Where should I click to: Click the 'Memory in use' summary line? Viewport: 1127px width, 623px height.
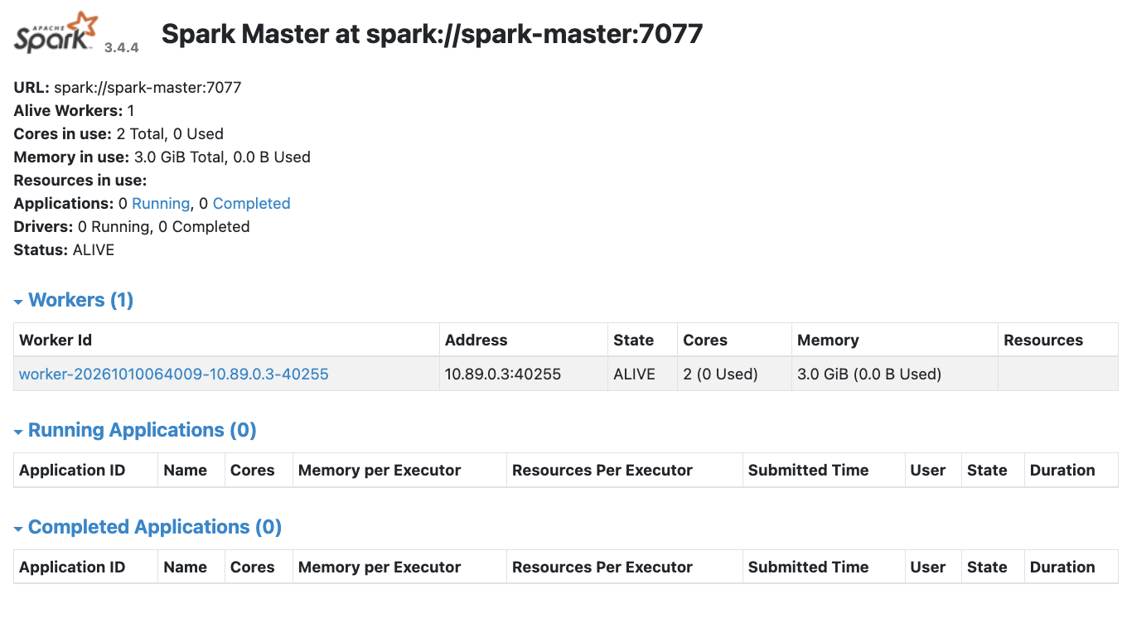click(x=162, y=157)
